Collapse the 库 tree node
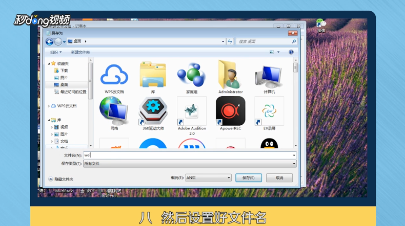This screenshot has width=405, height=226. [49, 120]
